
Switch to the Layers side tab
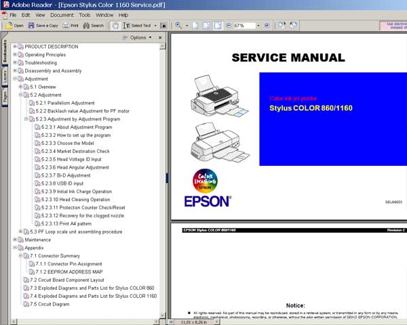[x=5, y=77]
